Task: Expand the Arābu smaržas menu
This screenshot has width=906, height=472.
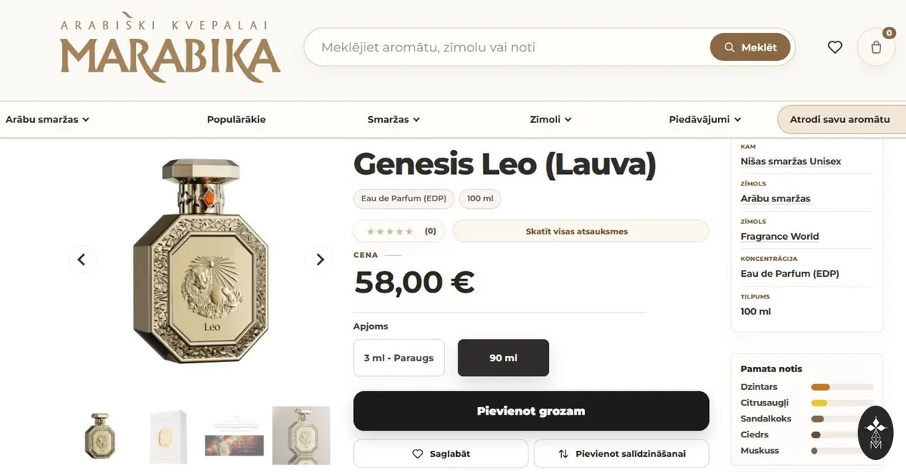Action: pyautogui.click(x=48, y=119)
